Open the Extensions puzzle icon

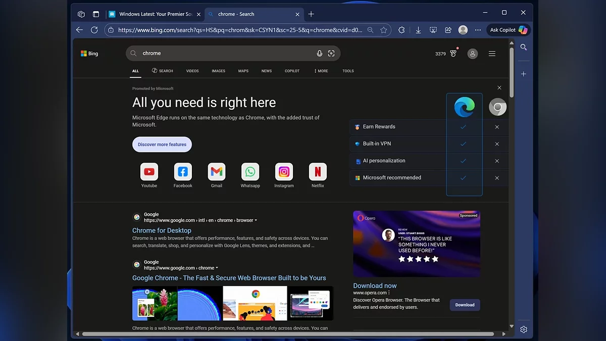401,30
